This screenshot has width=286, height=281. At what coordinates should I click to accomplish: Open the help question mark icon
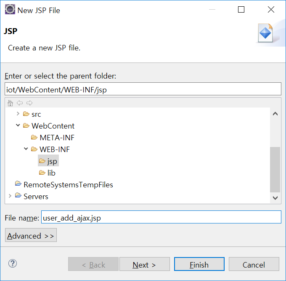pyautogui.click(x=13, y=263)
